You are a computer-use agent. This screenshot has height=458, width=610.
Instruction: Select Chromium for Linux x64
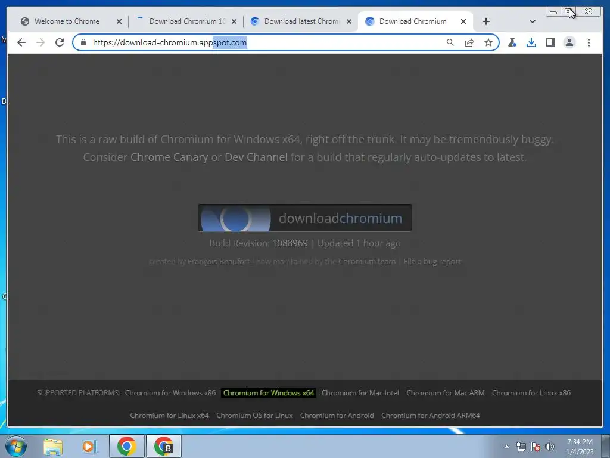point(170,416)
